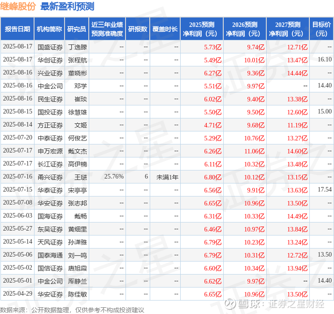Click the 国信证券 institution cell
The width and height of the screenshot is (334, 314).
[x=50, y=268]
